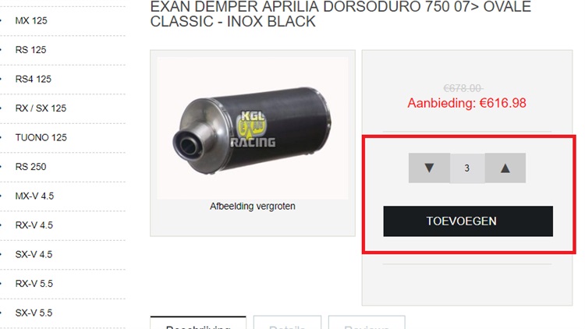Open the MX-V 4.5 category
Viewport: 585px width, 329px height.
(34, 196)
